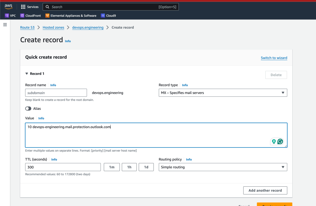Click the Cancel button
This screenshot has width=316, height=206.
point(244,205)
